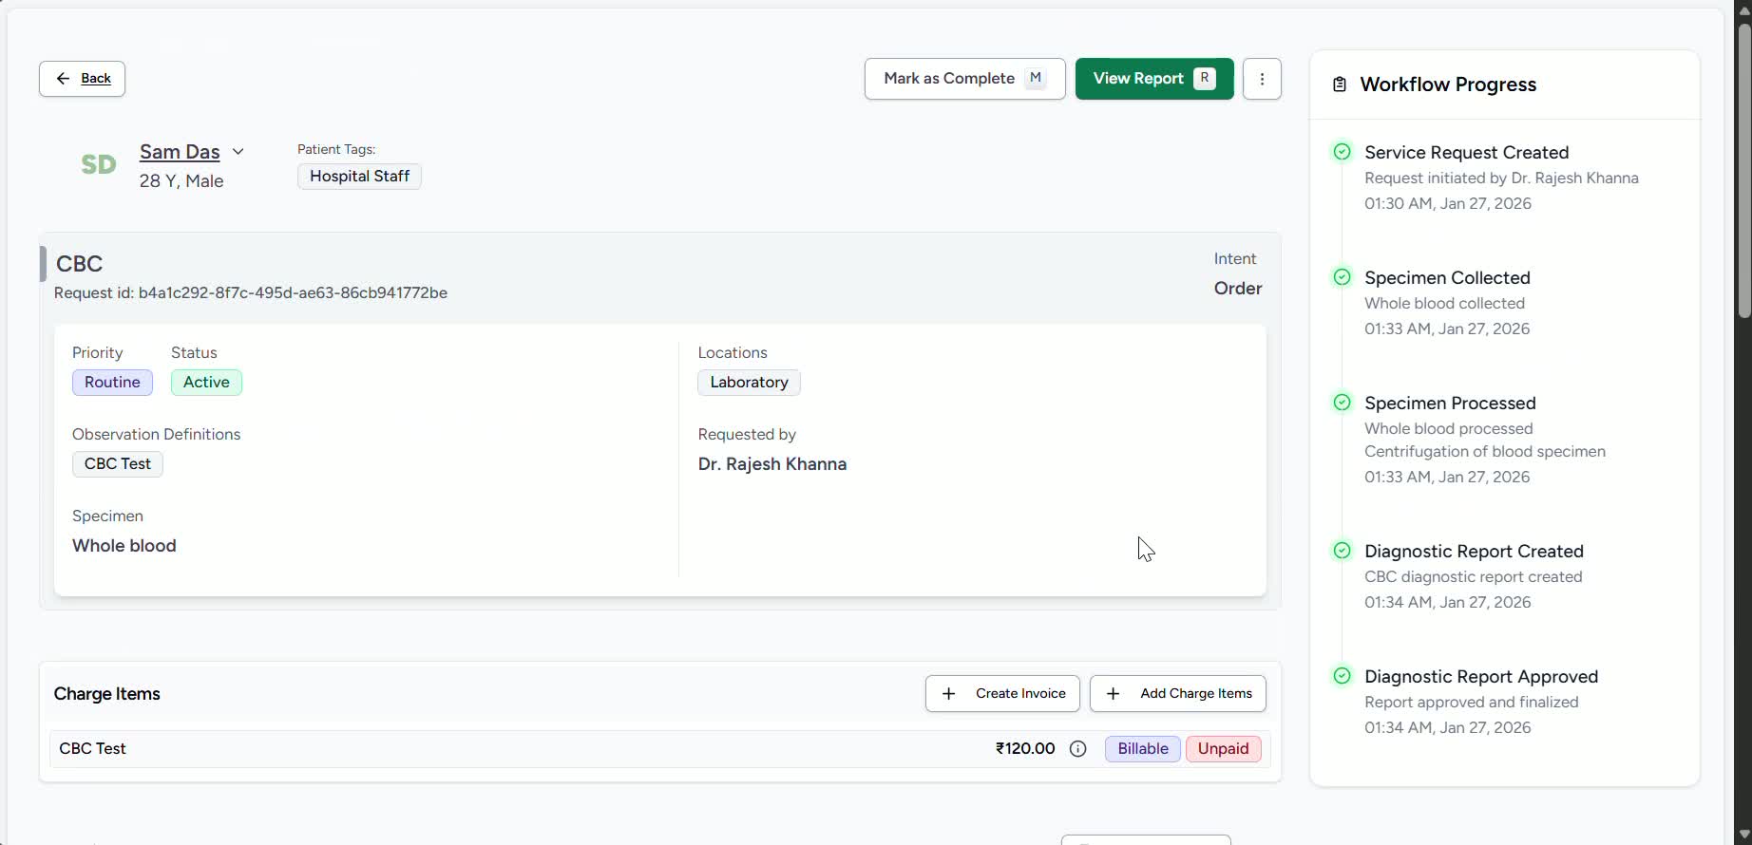Click the plus icon in Create Invoice
The width and height of the screenshot is (1752, 845).
[948, 694]
